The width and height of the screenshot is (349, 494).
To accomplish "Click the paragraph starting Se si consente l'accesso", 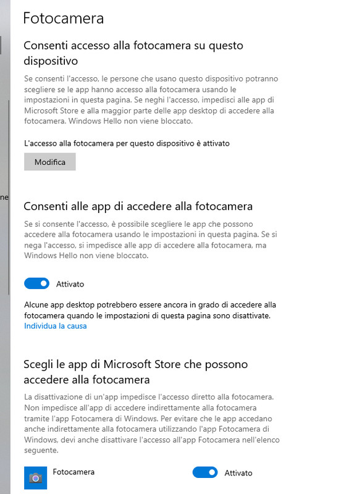I will [x=150, y=240].
